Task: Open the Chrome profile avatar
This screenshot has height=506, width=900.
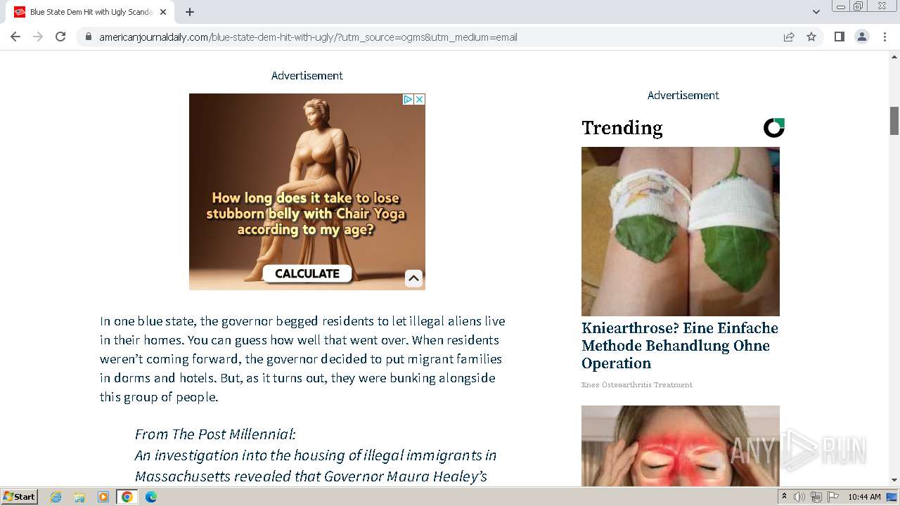Action: point(862,37)
